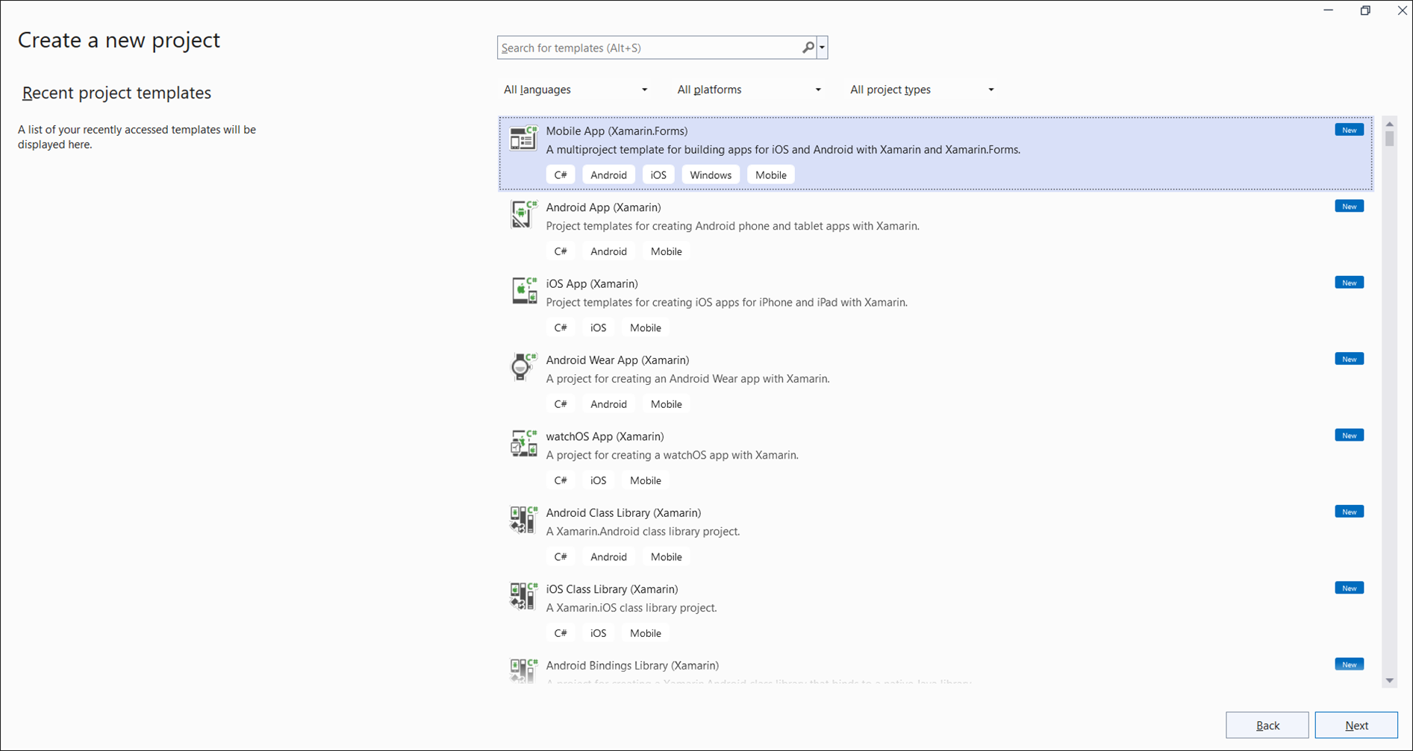
Task: Click the Android App (Xamarin) template icon
Action: coord(523,215)
